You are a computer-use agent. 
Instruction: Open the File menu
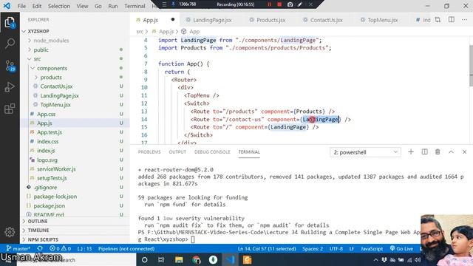click(21, 6)
